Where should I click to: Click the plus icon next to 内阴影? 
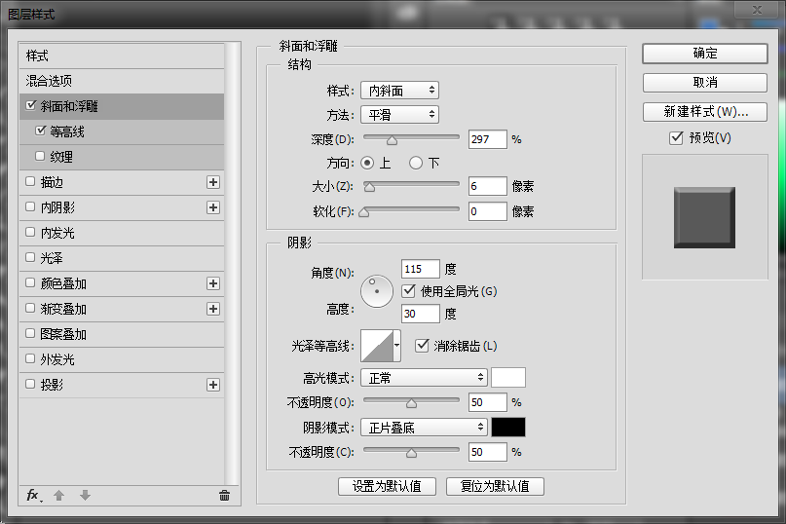click(x=213, y=207)
